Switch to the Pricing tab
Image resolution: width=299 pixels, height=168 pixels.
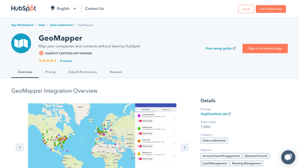coord(50,72)
